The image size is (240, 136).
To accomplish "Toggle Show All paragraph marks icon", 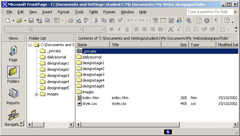I will tap(216, 21).
